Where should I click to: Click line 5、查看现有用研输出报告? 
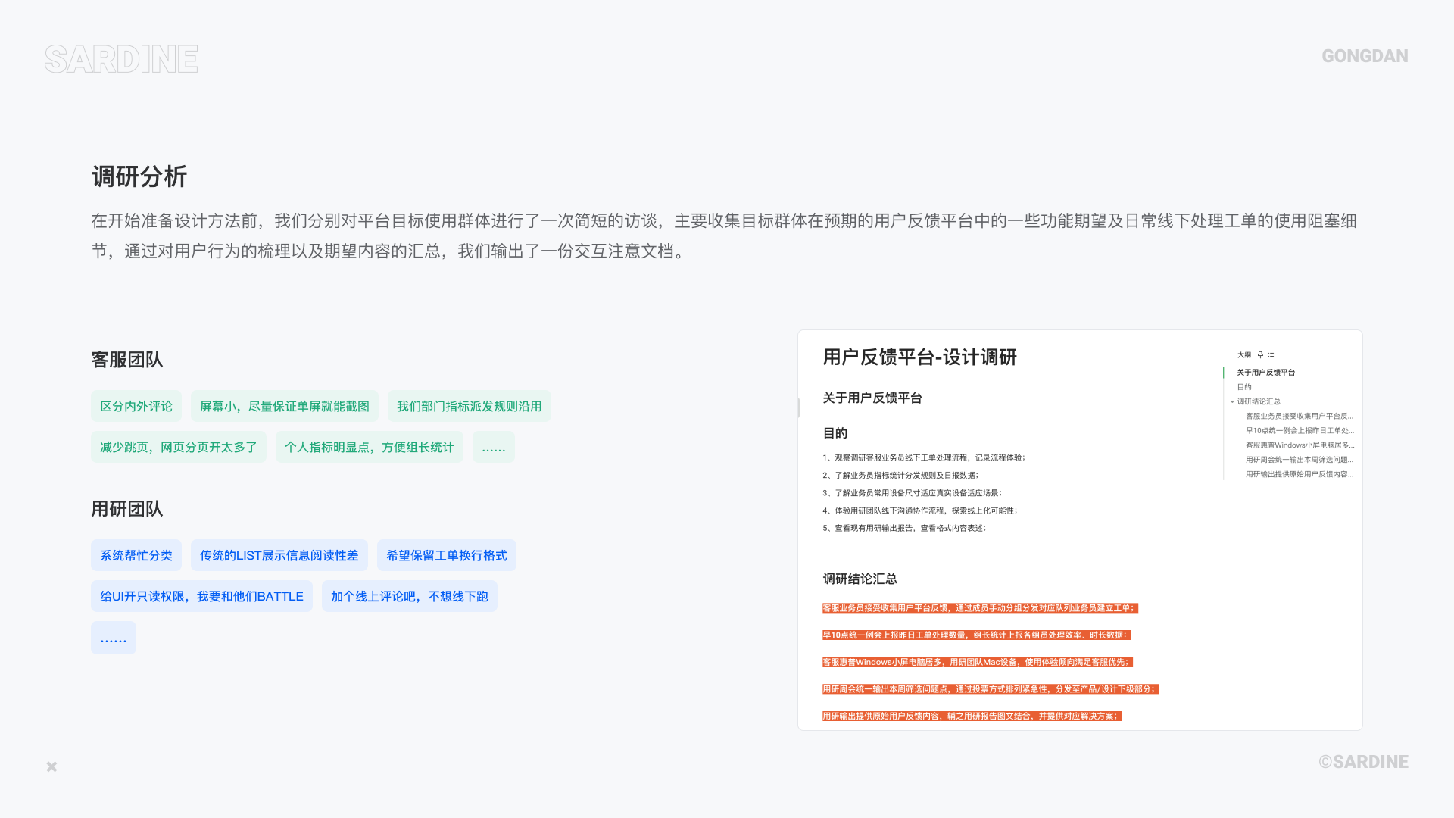tap(905, 528)
